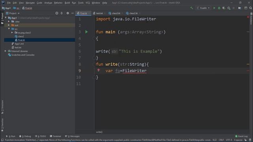Screen dimensions: 253x142
Task: Click the collapse all icon in the Project panel
Action: coord(62,13)
